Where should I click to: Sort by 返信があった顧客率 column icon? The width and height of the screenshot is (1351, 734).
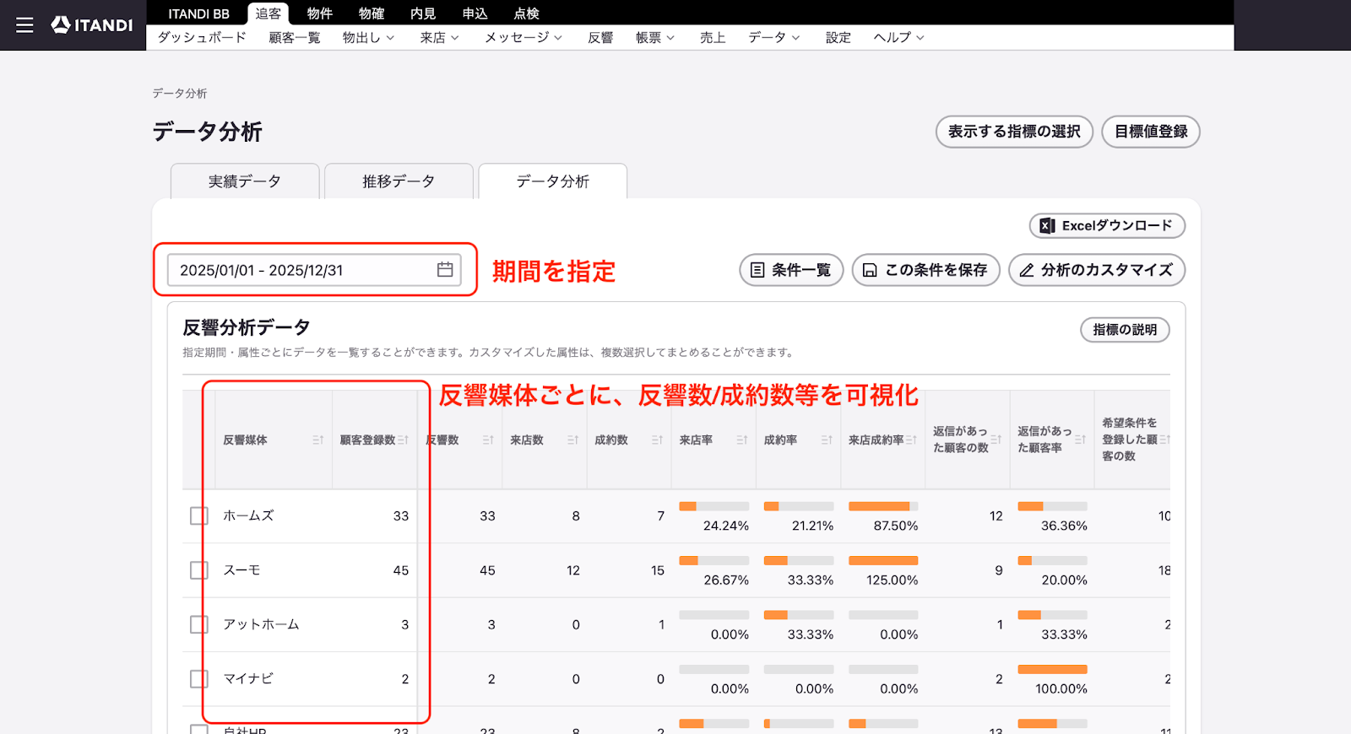tap(1080, 440)
